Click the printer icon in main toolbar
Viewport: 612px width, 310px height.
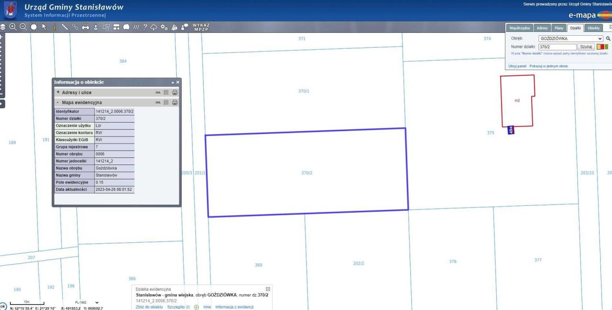pos(85,28)
